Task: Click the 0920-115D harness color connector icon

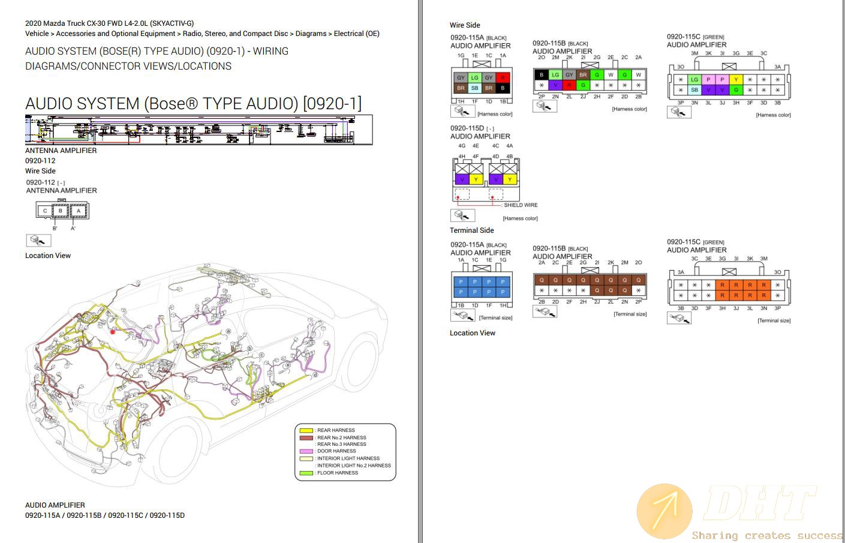Action: [462, 215]
